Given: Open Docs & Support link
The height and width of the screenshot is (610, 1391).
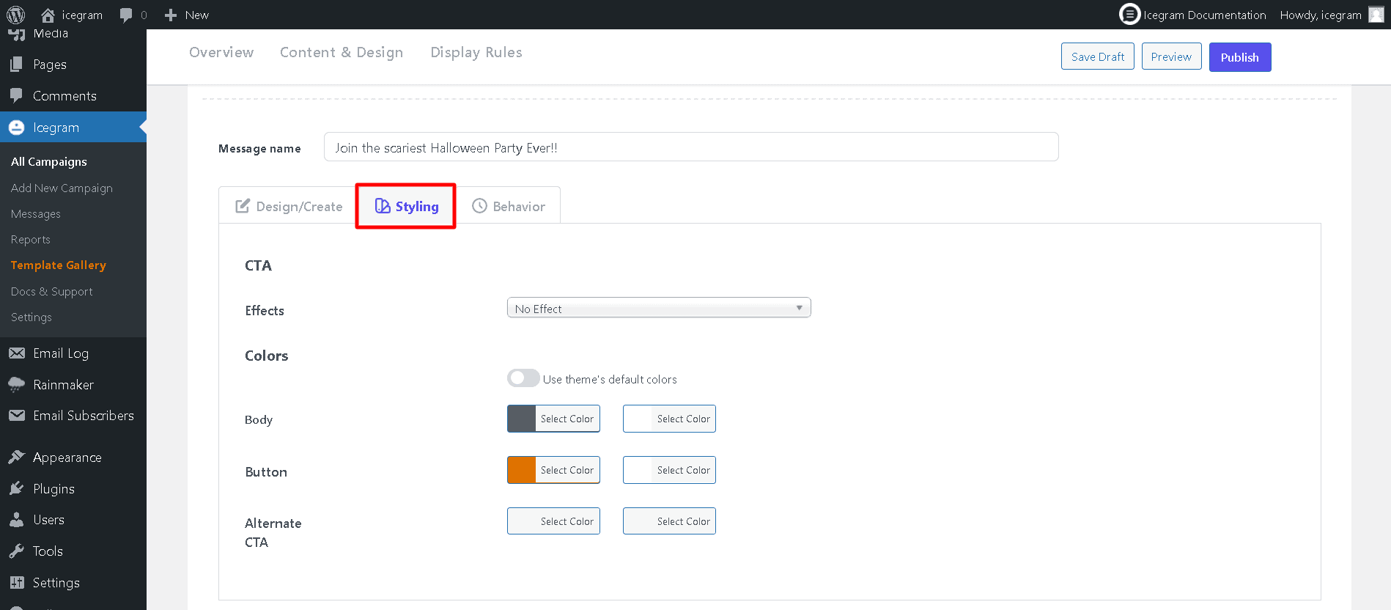Looking at the screenshot, I should (51, 291).
